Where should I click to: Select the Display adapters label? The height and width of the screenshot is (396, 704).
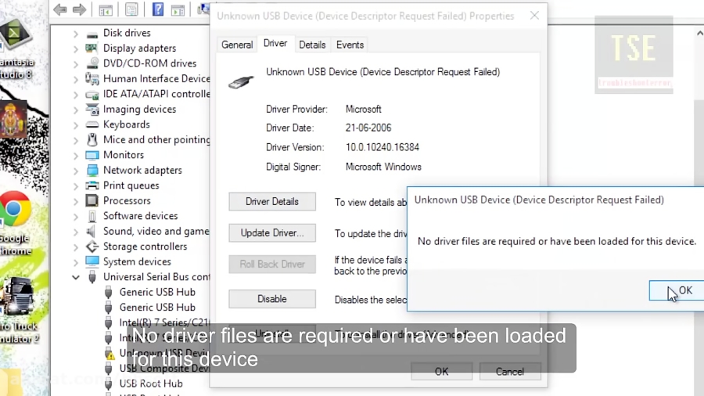(140, 48)
